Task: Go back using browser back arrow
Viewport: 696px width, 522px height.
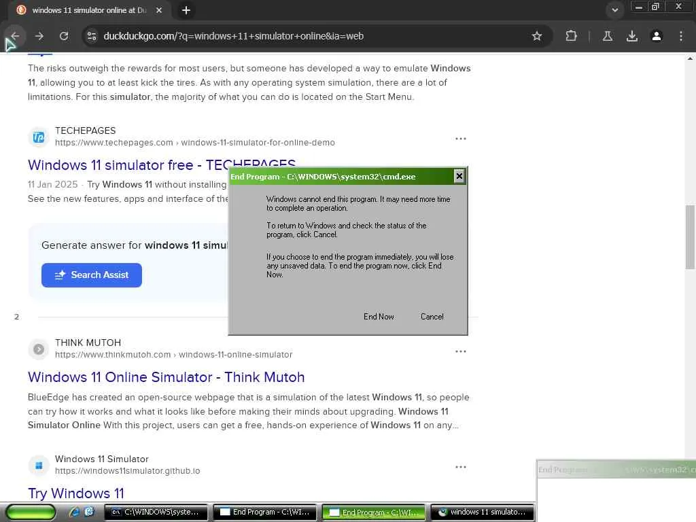Action: (15, 36)
